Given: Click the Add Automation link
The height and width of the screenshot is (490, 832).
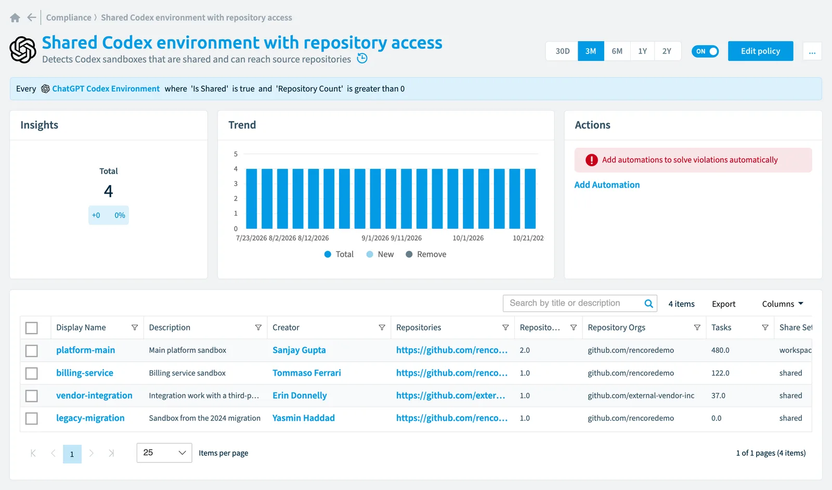Looking at the screenshot, I should click(x=607, y=184).
